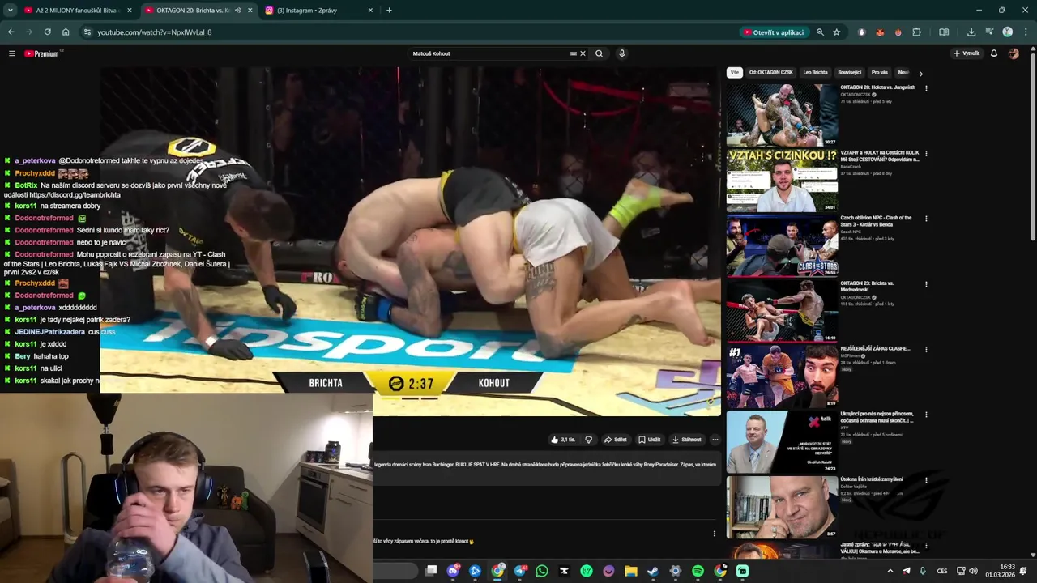Viewport: 1037px width, 583px height.
Task: Go back in browser history
Action: 11,32
